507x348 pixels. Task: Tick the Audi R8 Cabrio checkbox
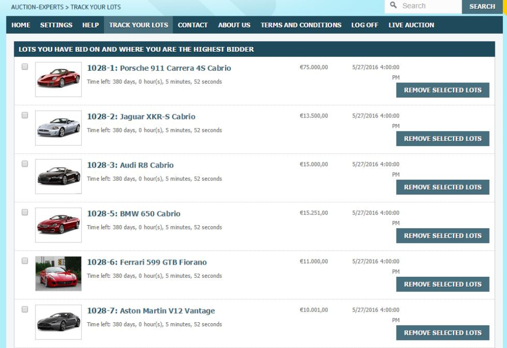click(25, 163)
